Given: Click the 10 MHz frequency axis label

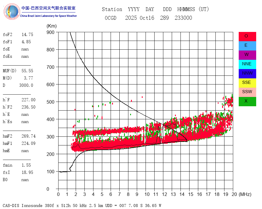Looking at the screenshot, I should (x=147, y=194).
